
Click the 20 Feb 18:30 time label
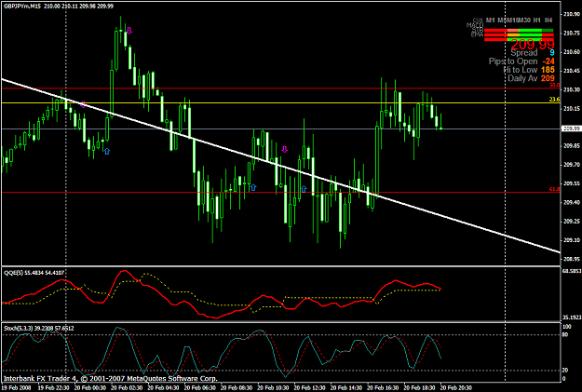click(x=419, y=387)
